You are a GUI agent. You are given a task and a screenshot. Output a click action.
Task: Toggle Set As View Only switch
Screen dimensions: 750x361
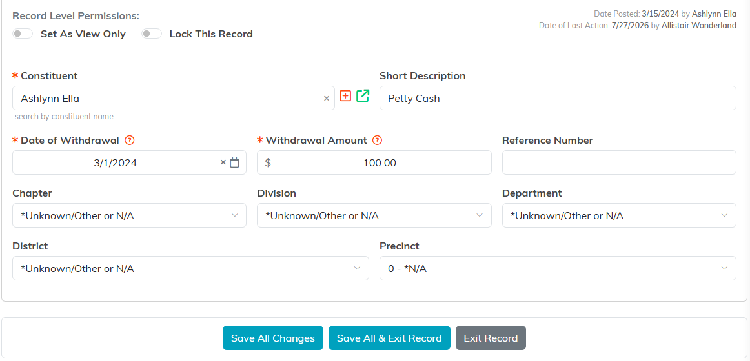(23, 34)
